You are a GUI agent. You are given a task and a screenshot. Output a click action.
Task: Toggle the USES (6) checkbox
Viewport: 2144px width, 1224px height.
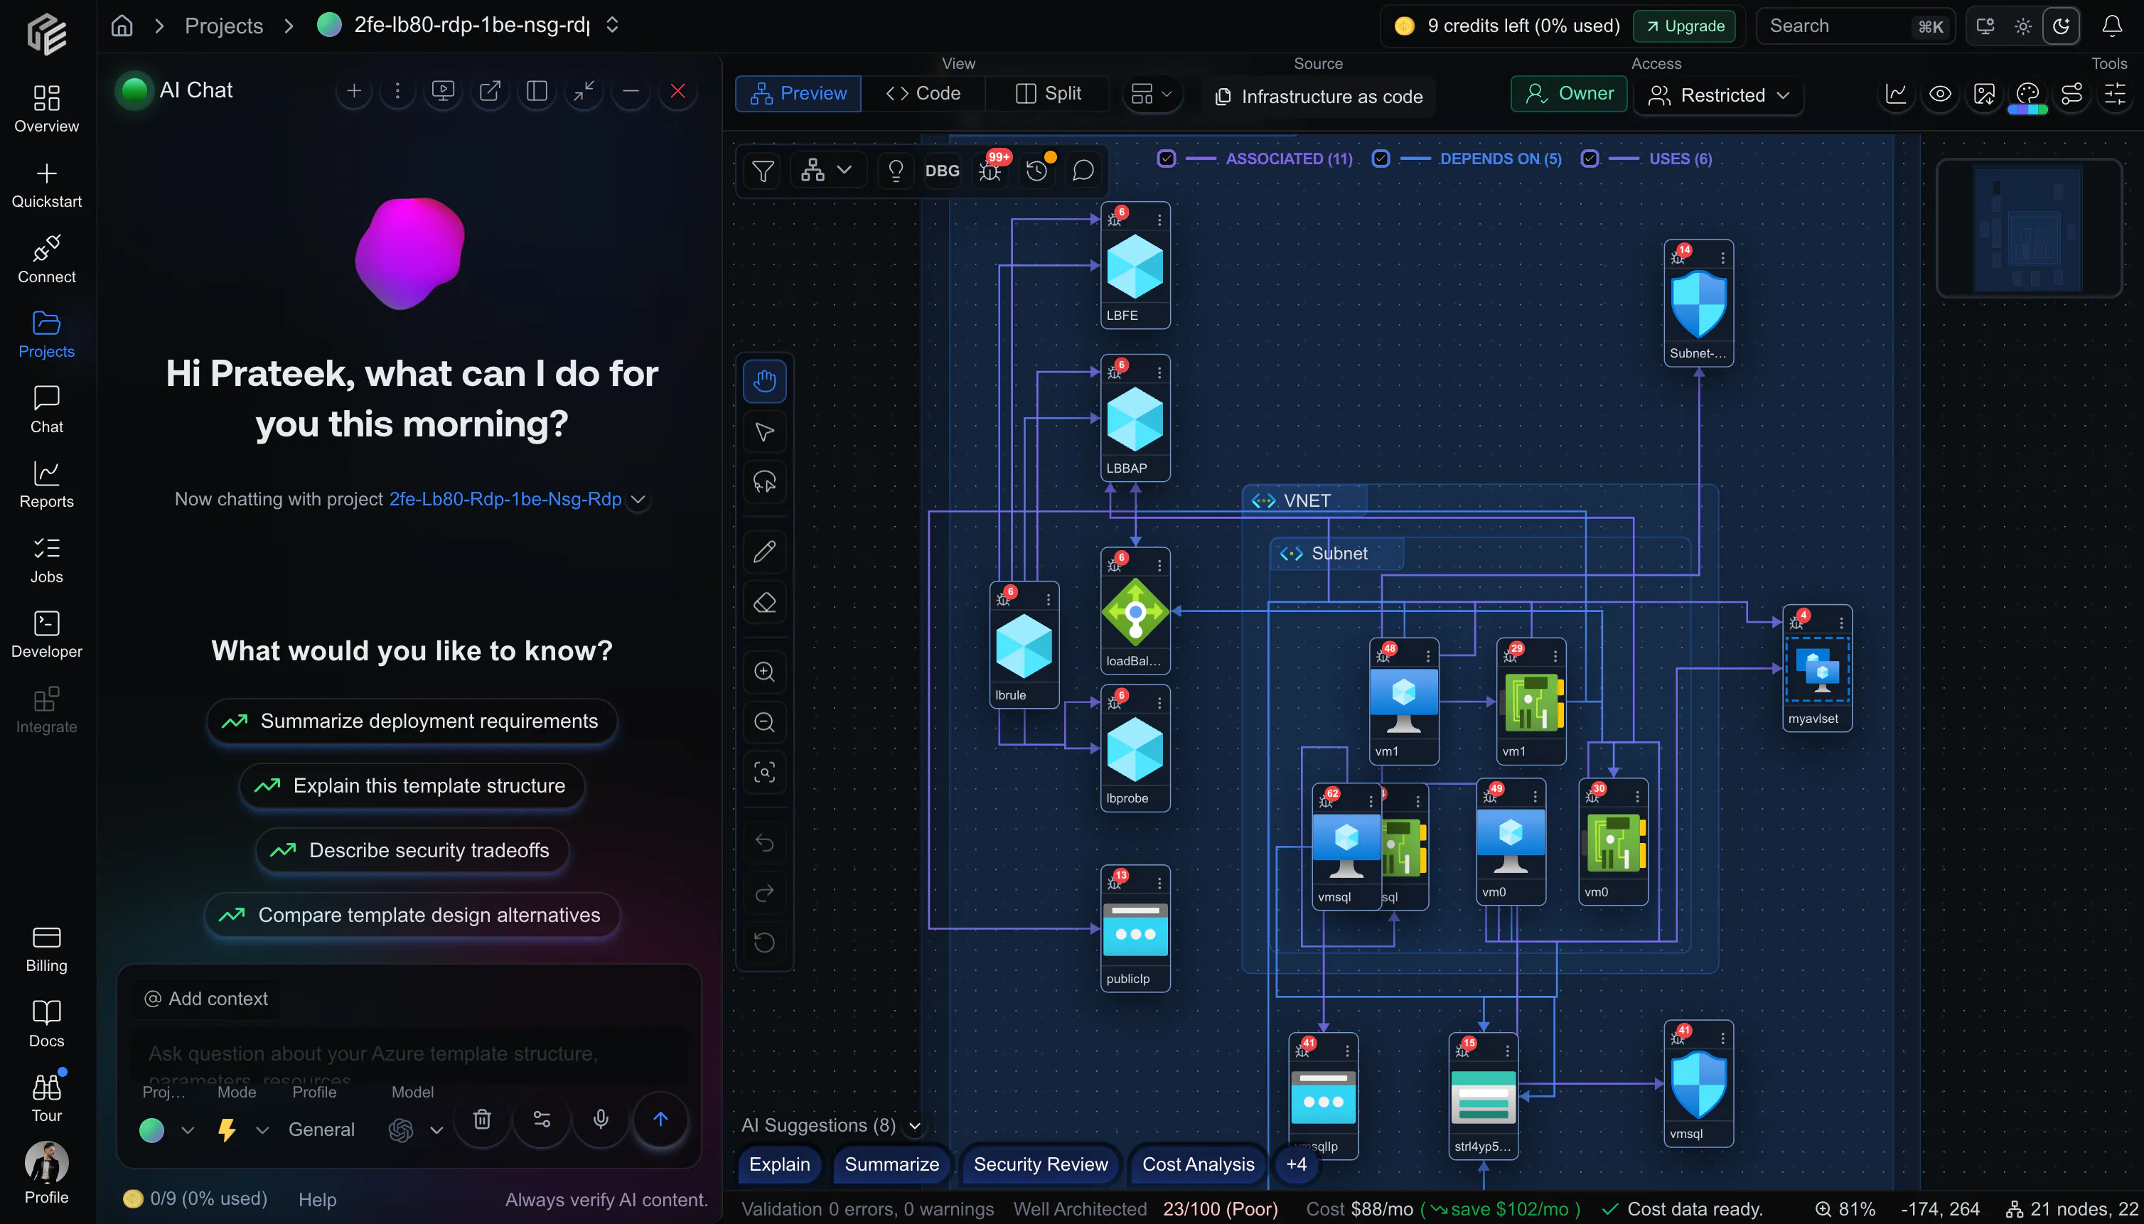point(1589,158)
